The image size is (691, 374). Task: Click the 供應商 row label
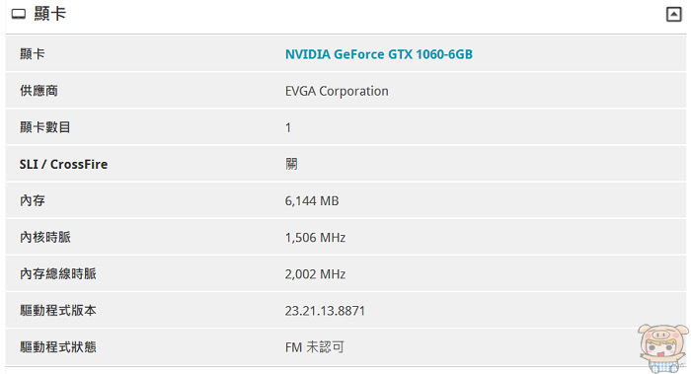click(x=38, y=91)
